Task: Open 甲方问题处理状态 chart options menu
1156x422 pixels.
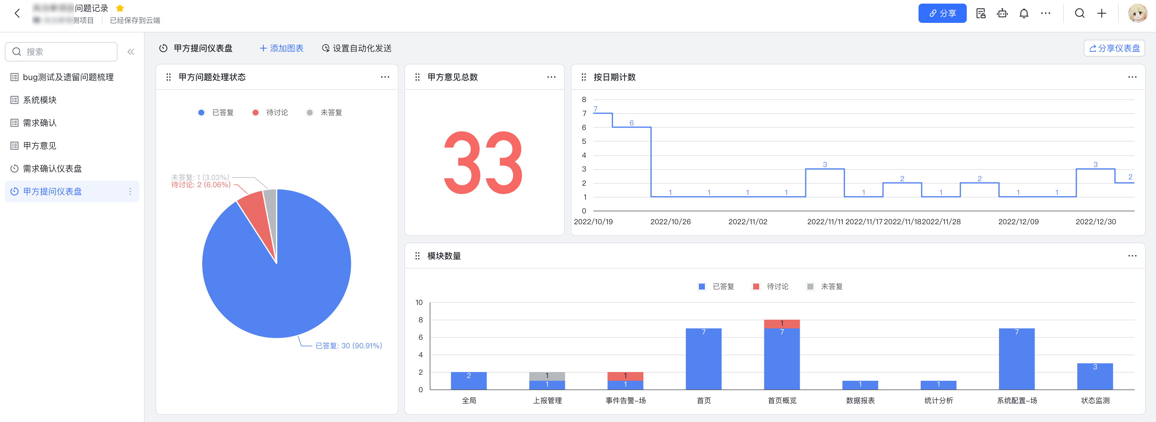Action: point(385,77)
